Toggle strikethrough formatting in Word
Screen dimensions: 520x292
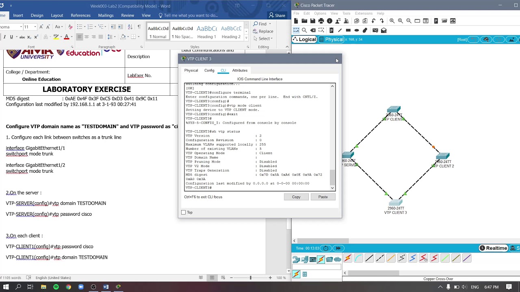tap(22, 37)
